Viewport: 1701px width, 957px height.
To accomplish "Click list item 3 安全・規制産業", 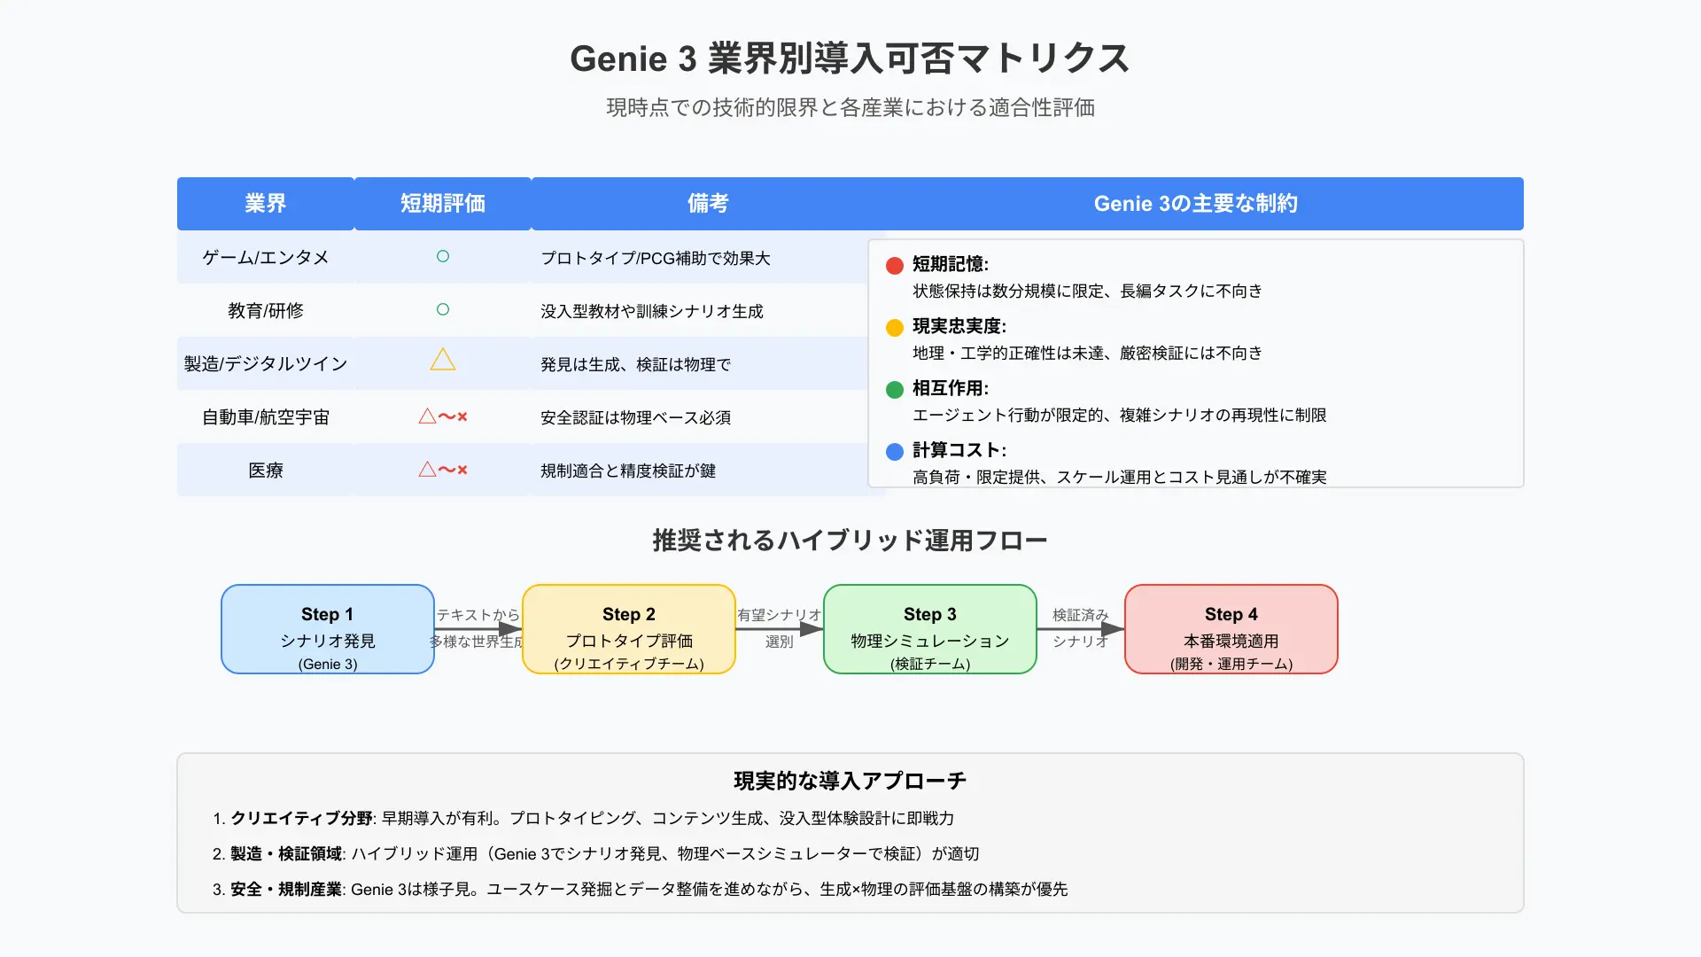I will tap(641, 889).
